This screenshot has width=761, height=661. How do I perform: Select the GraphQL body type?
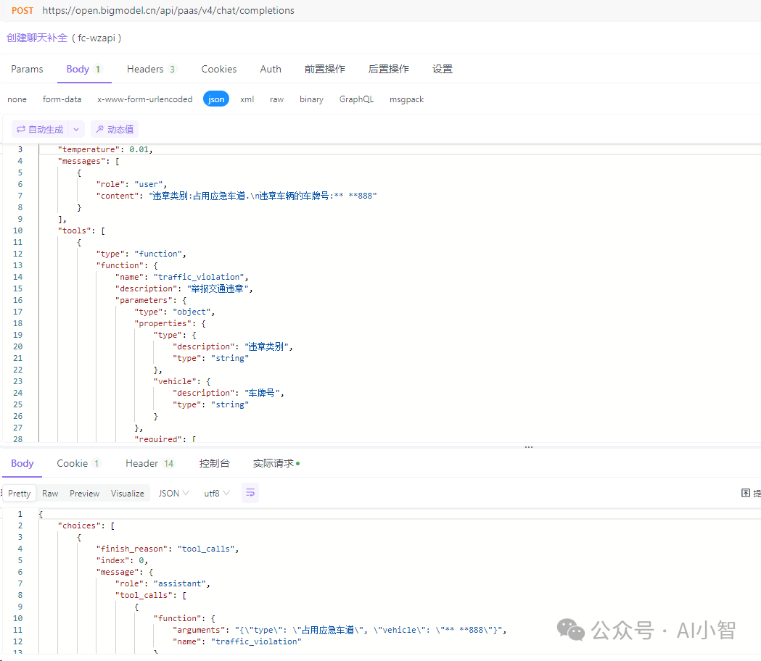coord(356,99)
